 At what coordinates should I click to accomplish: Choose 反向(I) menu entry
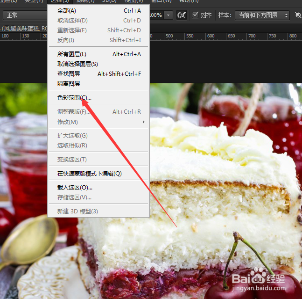(98, 40)
